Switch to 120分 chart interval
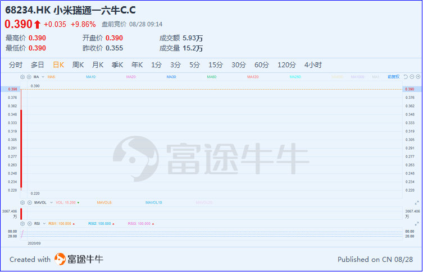Image resolution: width=423 pixels, height=272 pixels. [286, 65]
